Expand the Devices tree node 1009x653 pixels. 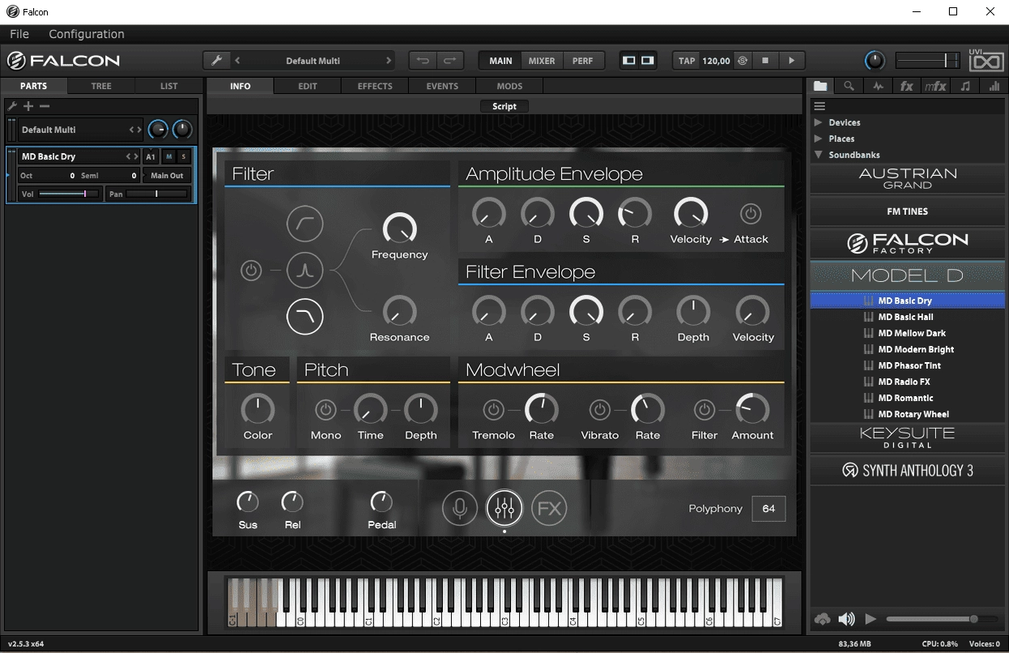819,122
